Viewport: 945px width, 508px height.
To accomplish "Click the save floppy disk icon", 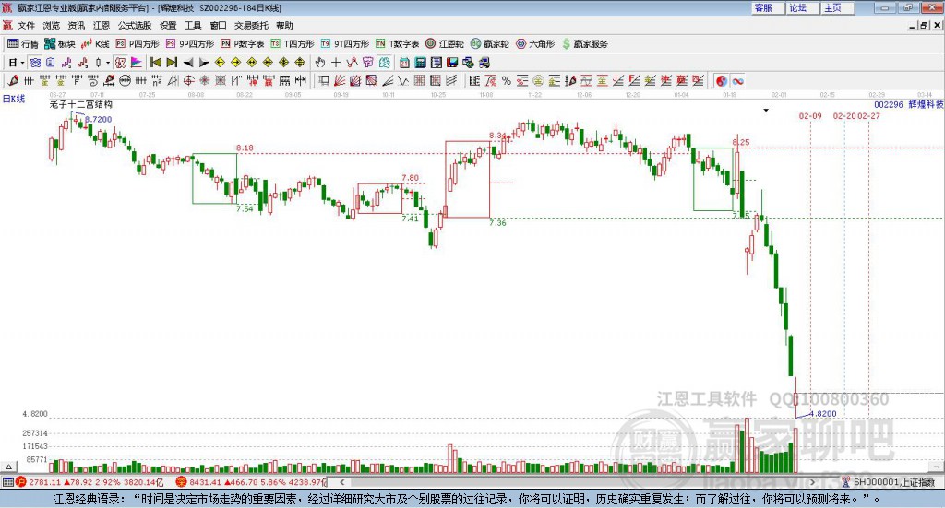I will click(452, 63).
